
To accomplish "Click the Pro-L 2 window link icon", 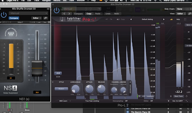I will click(x=190, y=14).
